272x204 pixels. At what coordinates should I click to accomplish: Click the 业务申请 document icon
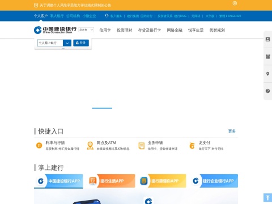[141, 146]
